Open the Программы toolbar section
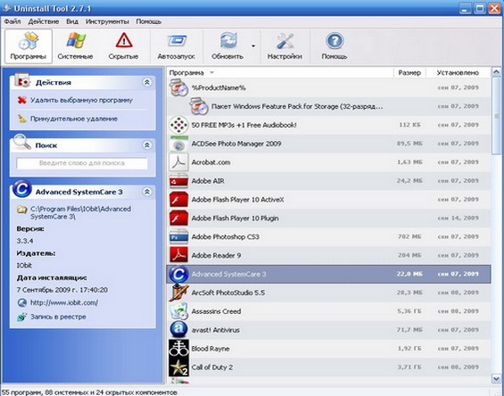This screenshot has height=396, width=504. 29,46
